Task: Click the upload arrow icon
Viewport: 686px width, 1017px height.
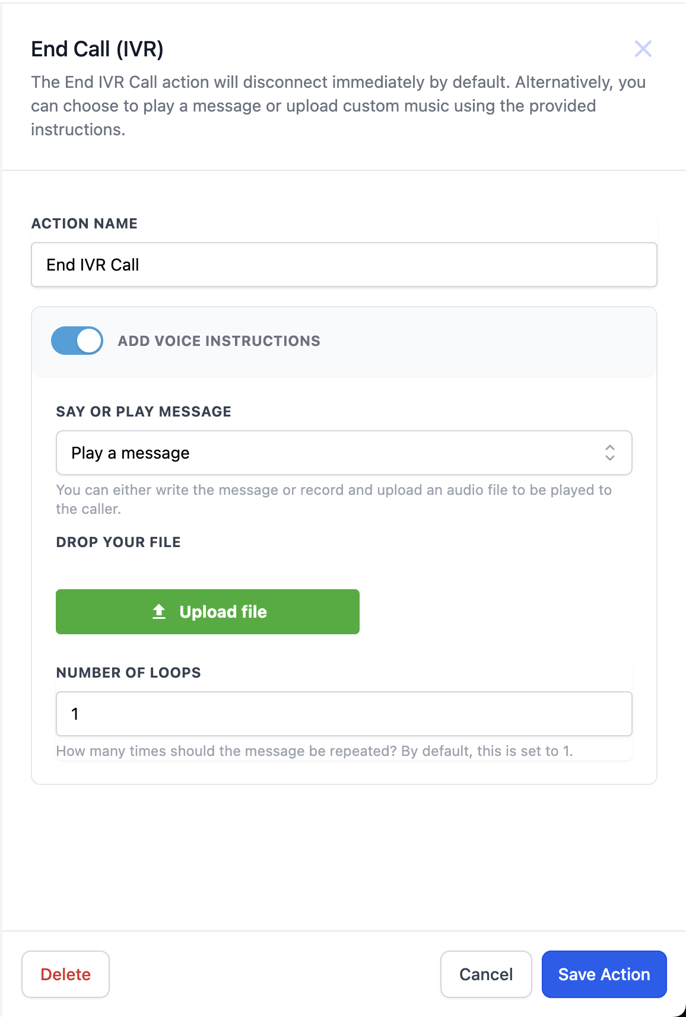Action: pos(159,612)
